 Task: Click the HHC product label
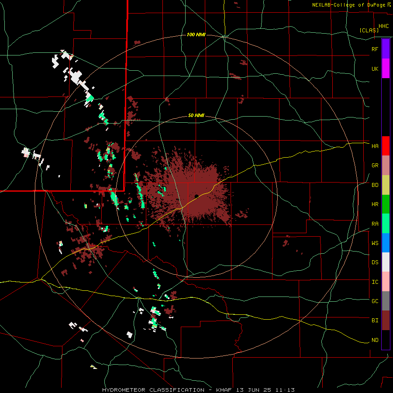click(383, 26)
